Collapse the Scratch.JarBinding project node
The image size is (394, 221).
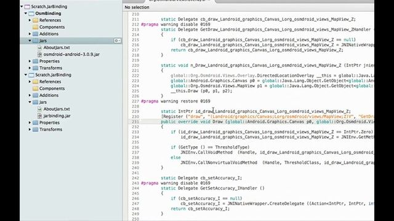click(26, 75)
